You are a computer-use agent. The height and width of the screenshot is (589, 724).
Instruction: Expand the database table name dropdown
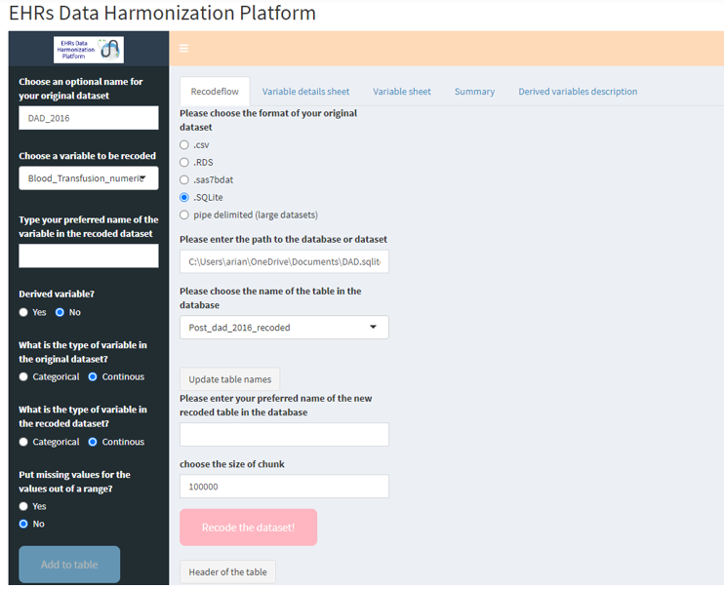point(284,328)
